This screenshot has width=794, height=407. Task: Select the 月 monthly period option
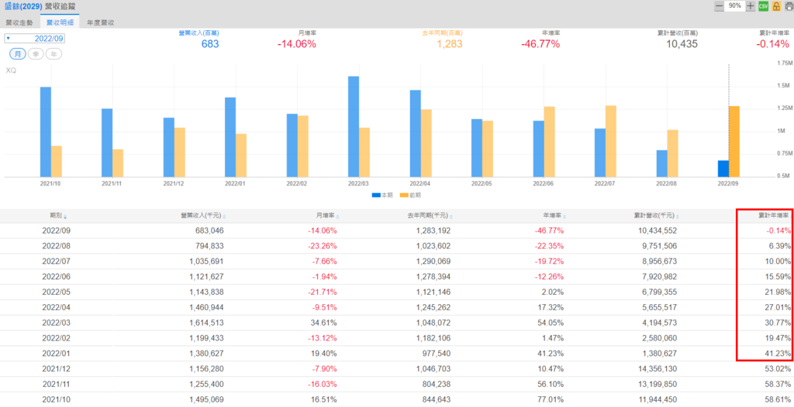(18, 54)
